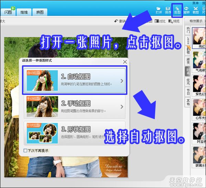The width and height of the screenshot is (206, 188).
Task: Check 下次不再提示 checkbox
Action: (x=25, y=151)
